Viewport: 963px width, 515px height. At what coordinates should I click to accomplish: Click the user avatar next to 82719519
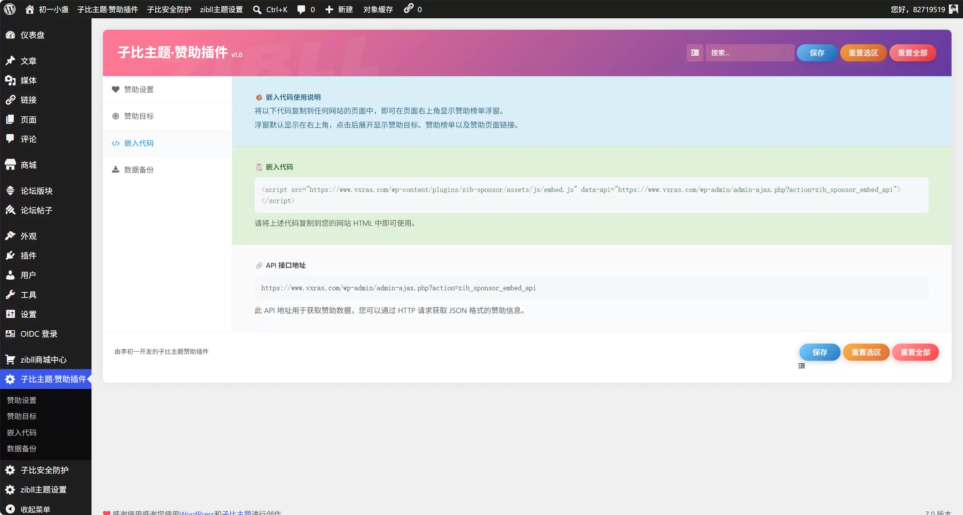tap(954, 9)
